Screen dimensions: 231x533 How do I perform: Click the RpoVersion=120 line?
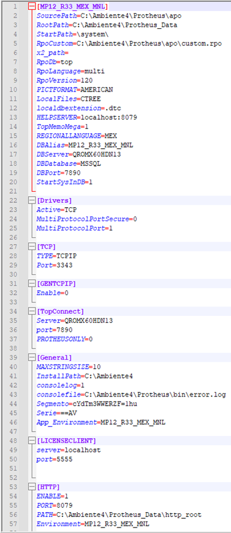(65, 80)
